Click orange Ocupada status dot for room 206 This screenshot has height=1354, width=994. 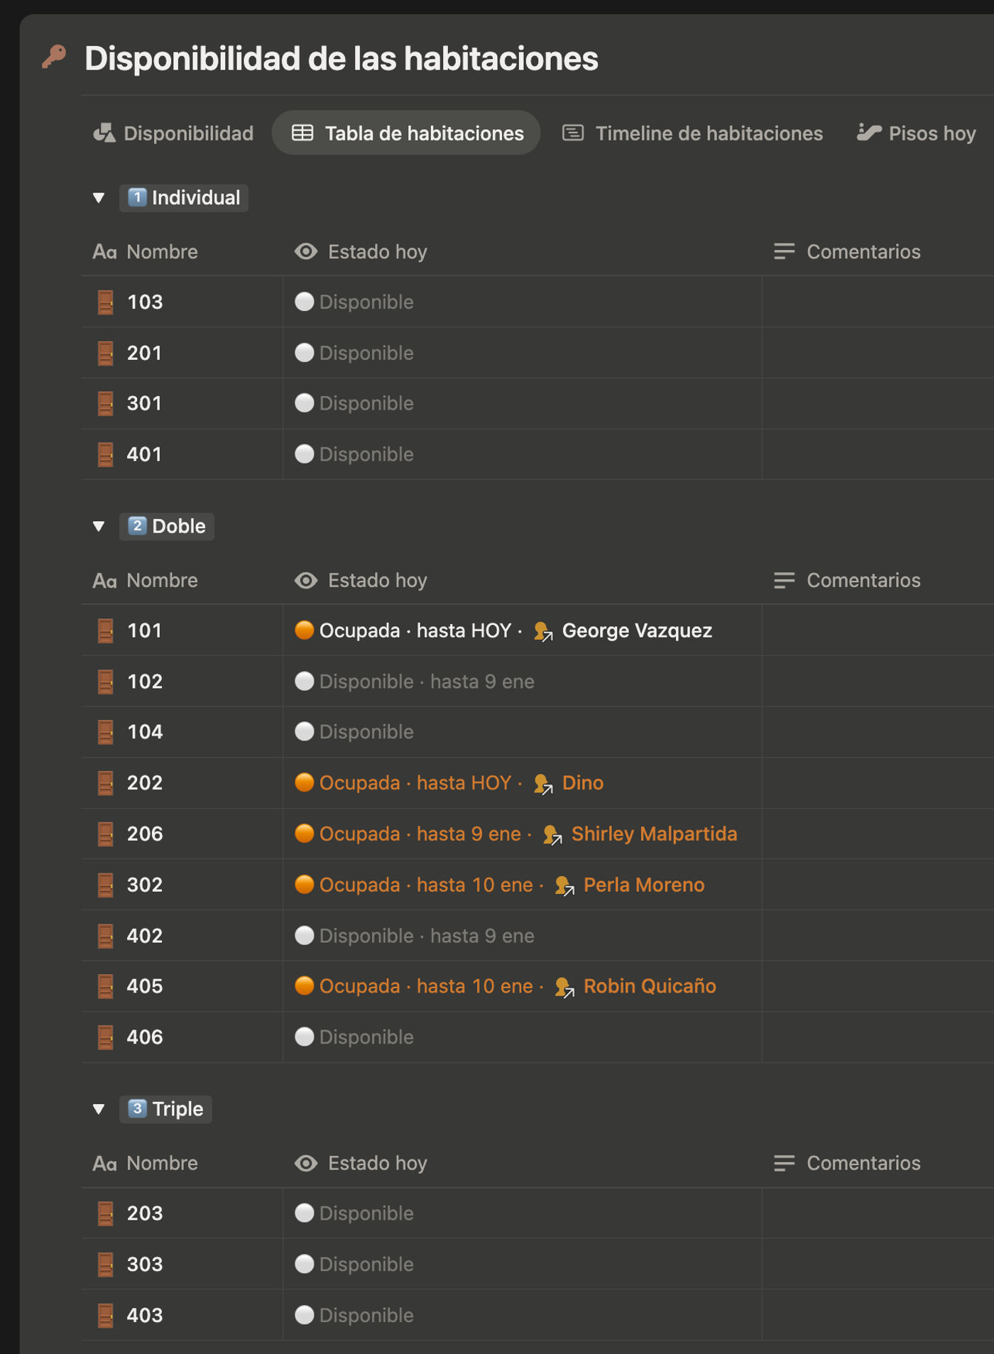[304, 834]
